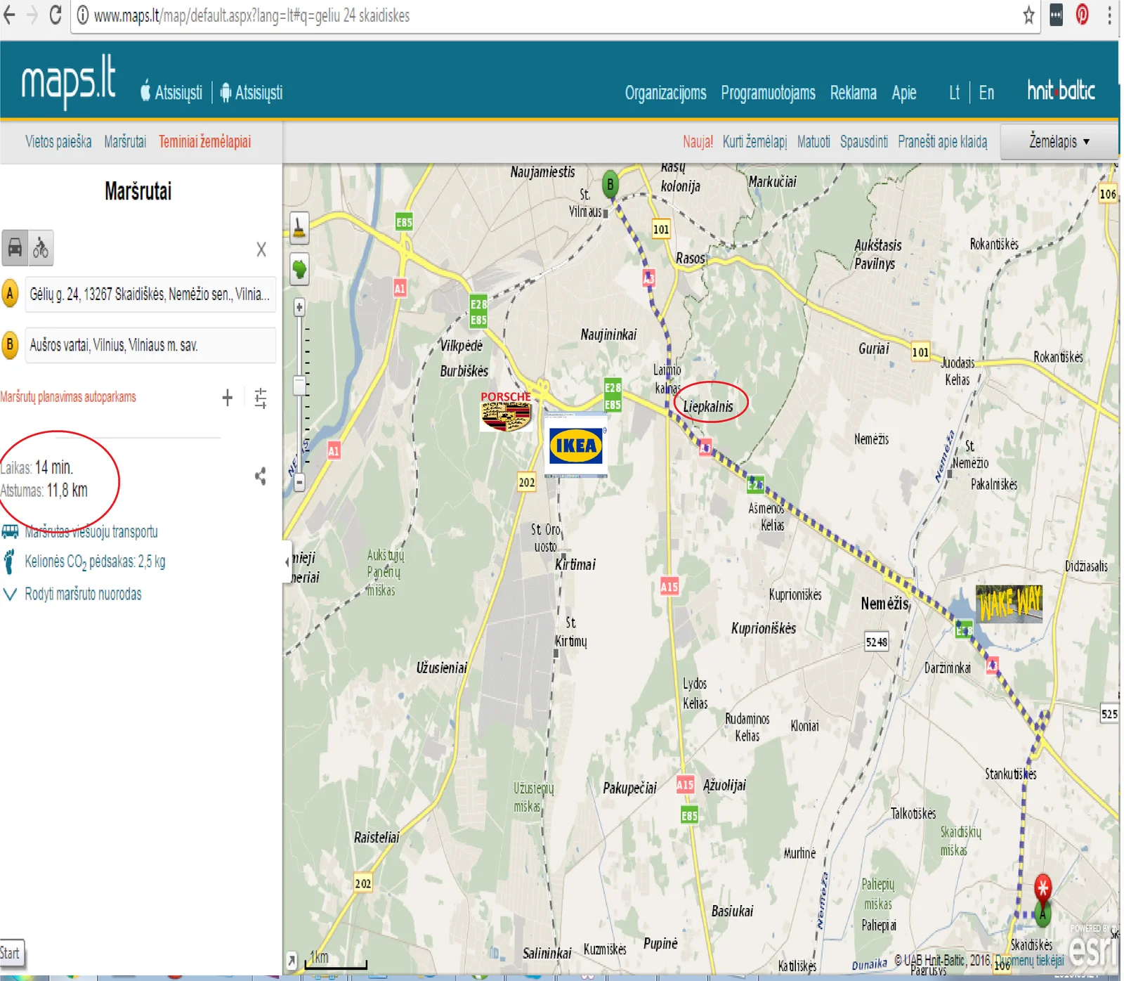
Task: Select bicycle route mode icon
Action: [x=41, y=248]
